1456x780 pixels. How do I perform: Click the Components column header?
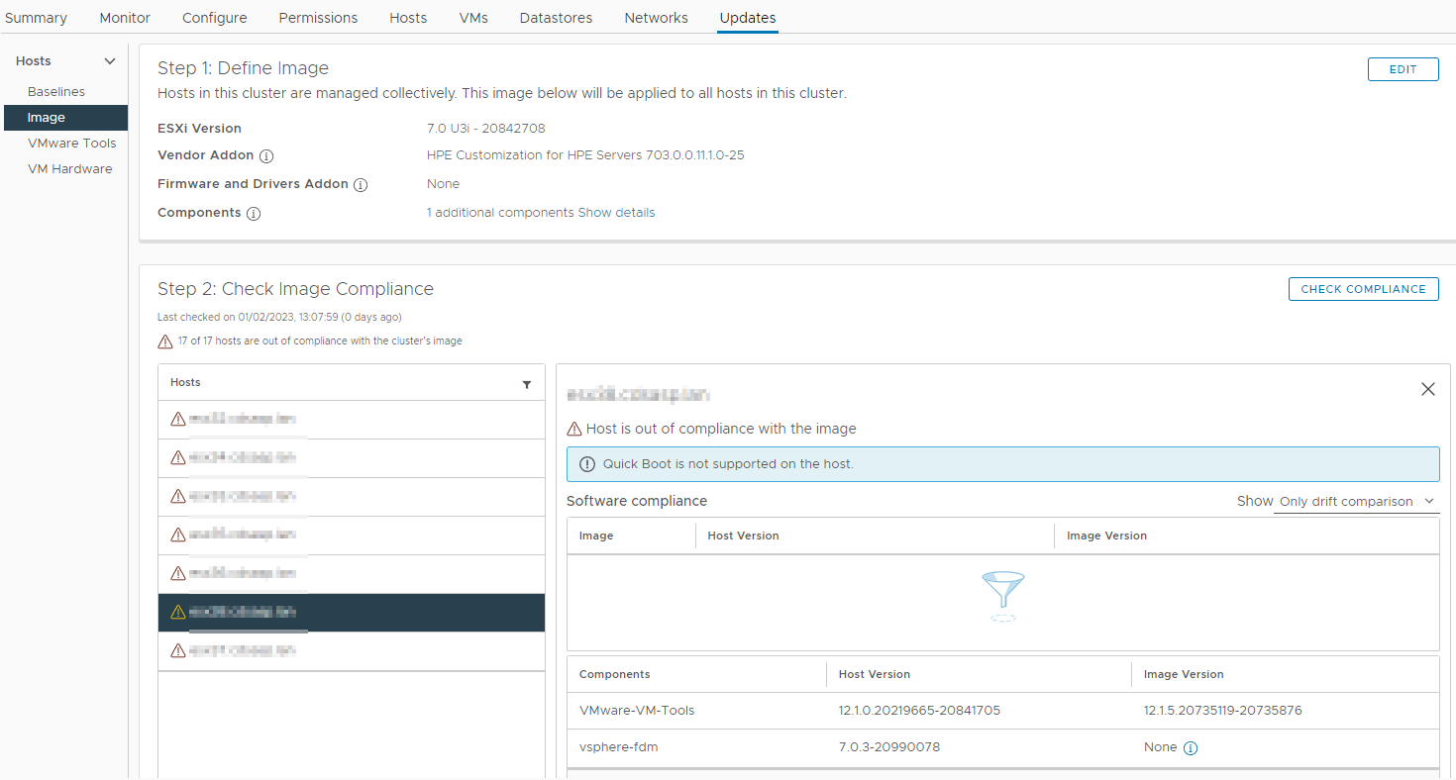615,675
